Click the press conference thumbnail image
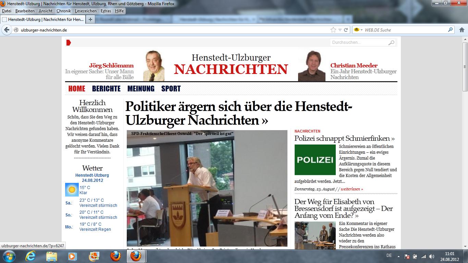 click(315, 235)
